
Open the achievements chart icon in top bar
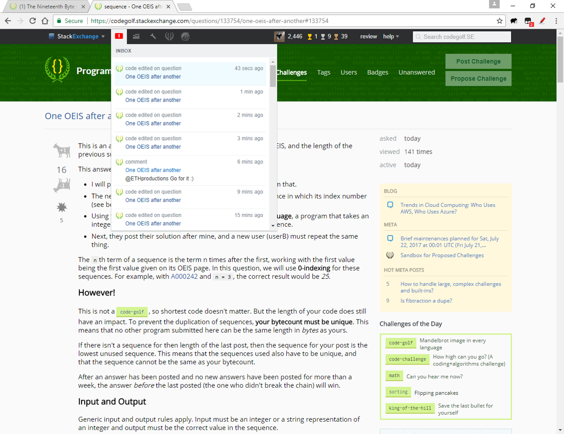(x=136, y=36)
